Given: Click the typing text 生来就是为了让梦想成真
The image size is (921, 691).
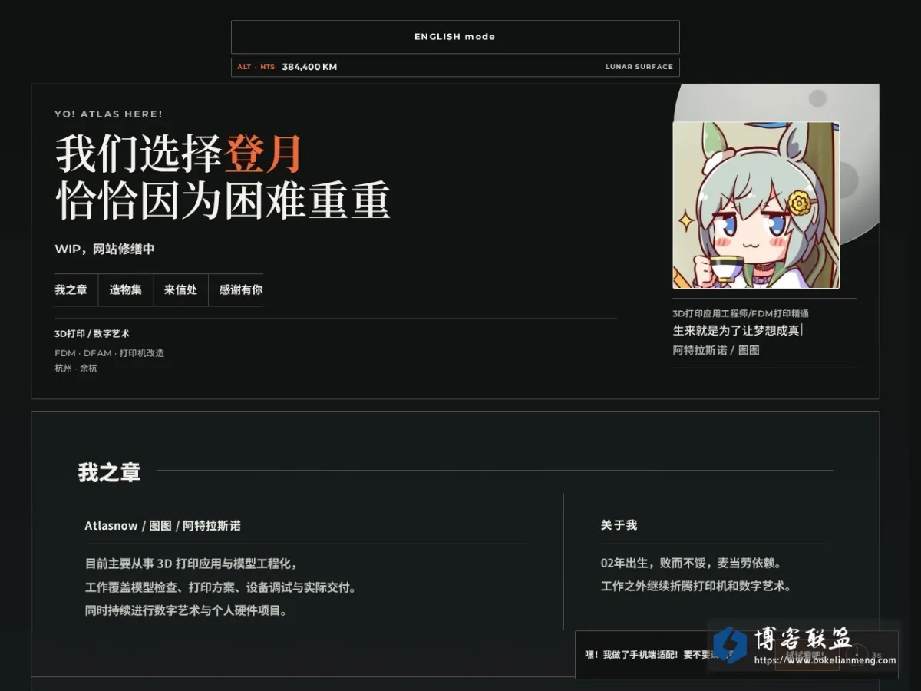Looking at the screenshot, I should coord(737,330).
